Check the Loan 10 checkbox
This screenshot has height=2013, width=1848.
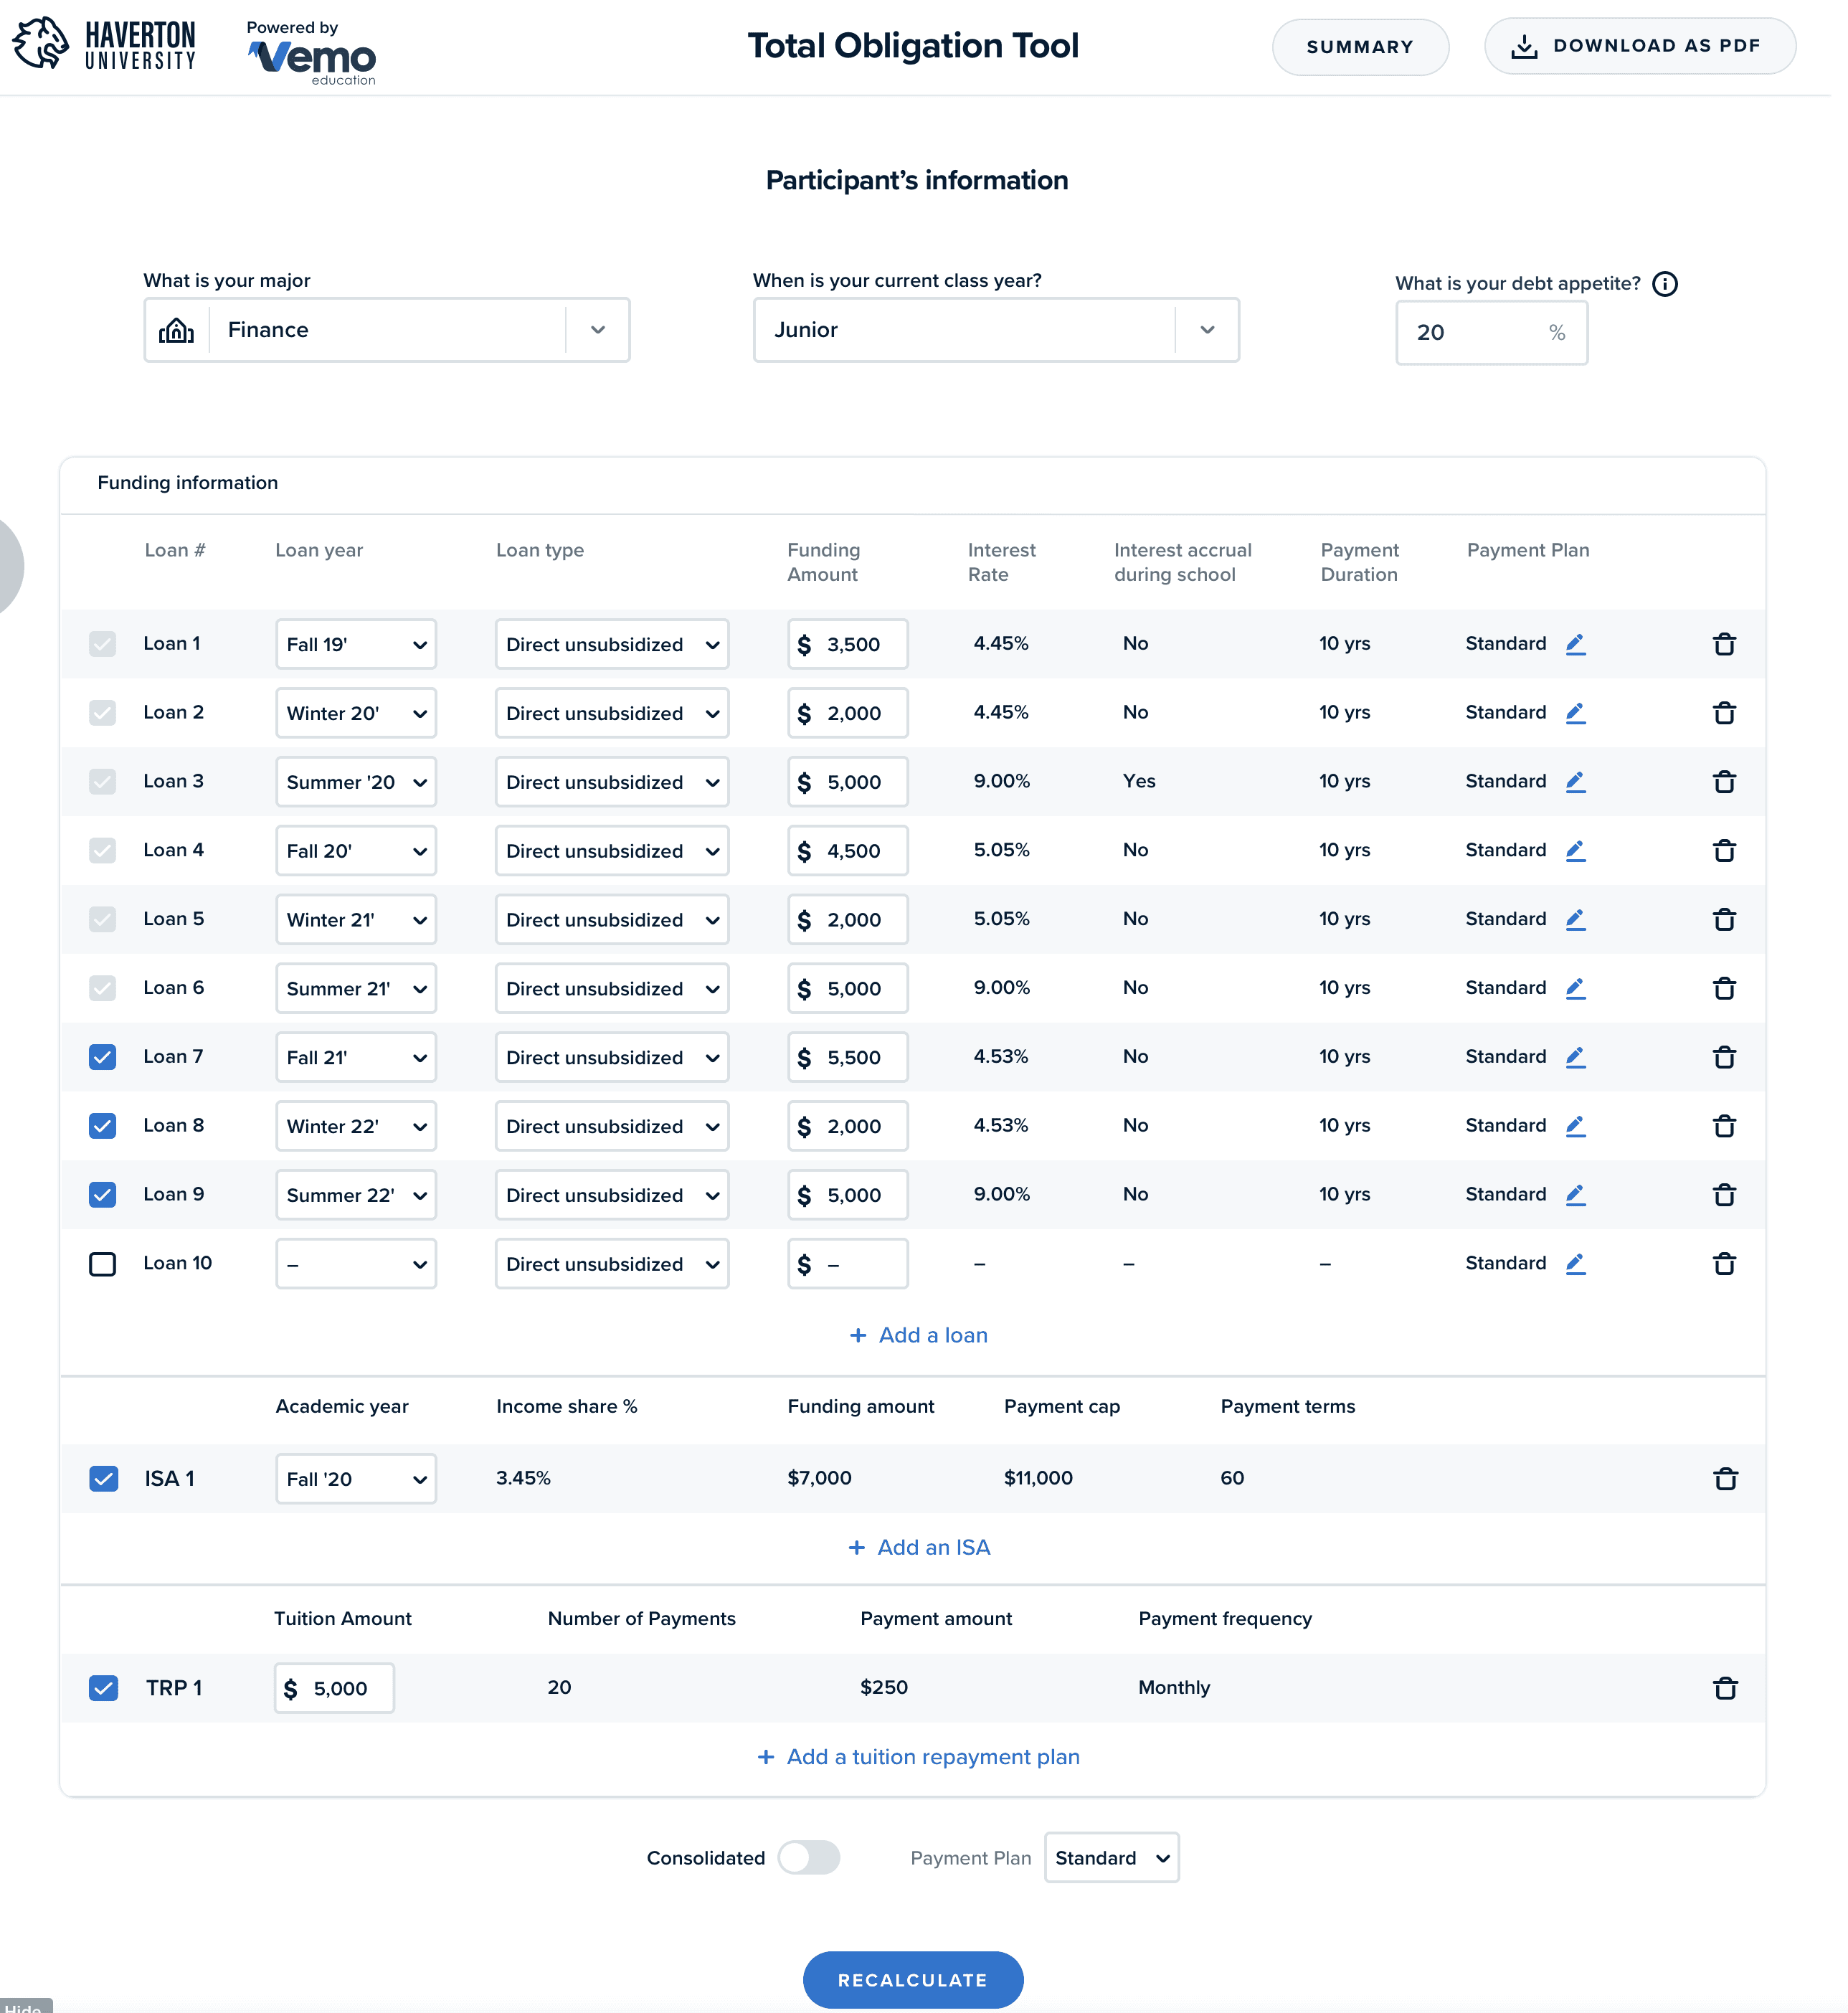(103, 1275)
